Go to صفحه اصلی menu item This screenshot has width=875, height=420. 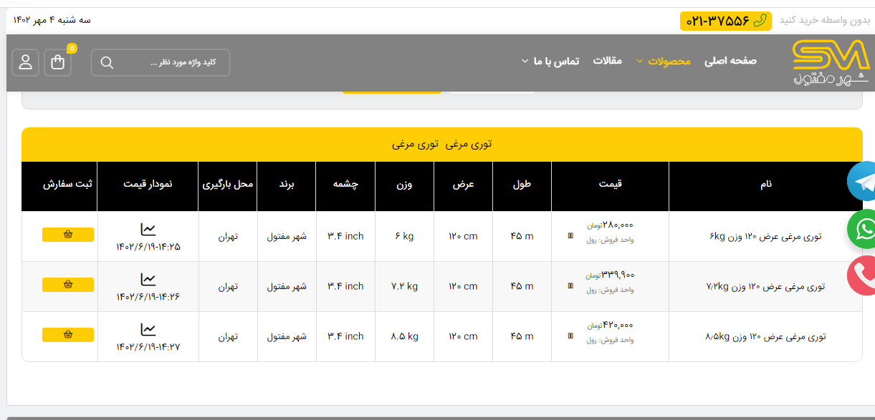tap(730, 61)
